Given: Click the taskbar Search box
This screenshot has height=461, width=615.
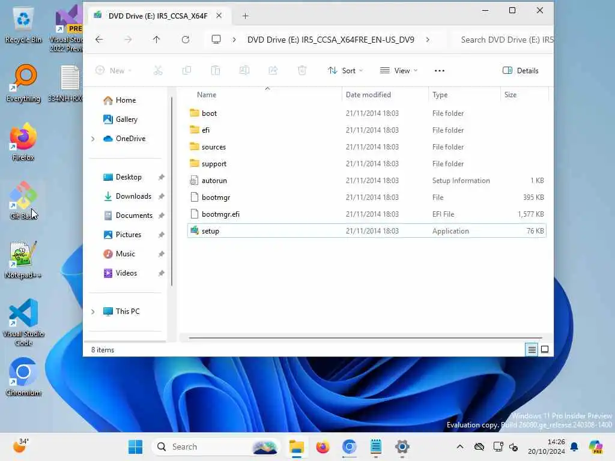Looking at the screenshot, I should 216,447.
